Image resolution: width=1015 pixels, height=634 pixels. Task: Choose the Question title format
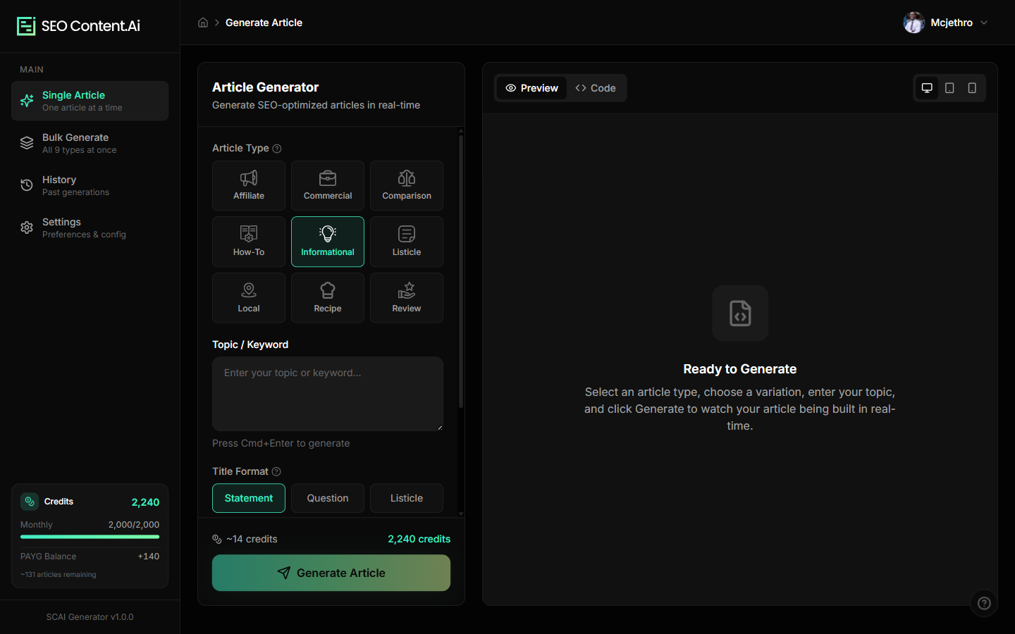[x=328, y=498]
